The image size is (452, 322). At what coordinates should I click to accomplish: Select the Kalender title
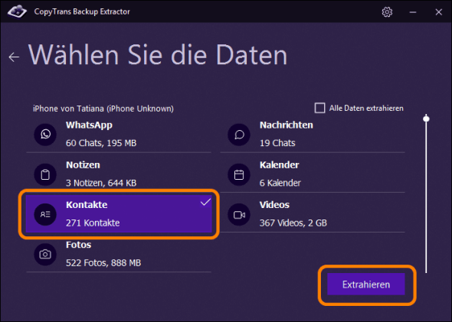point(280,165)
